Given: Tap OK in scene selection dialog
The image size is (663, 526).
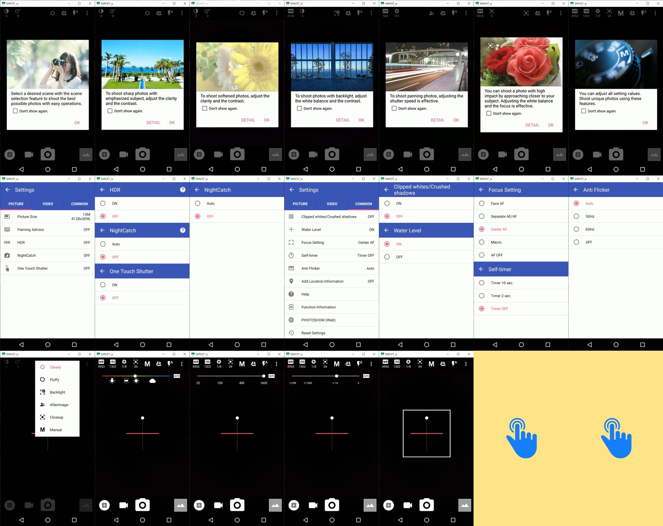Looking at the screenshot, I should point(77,123).
